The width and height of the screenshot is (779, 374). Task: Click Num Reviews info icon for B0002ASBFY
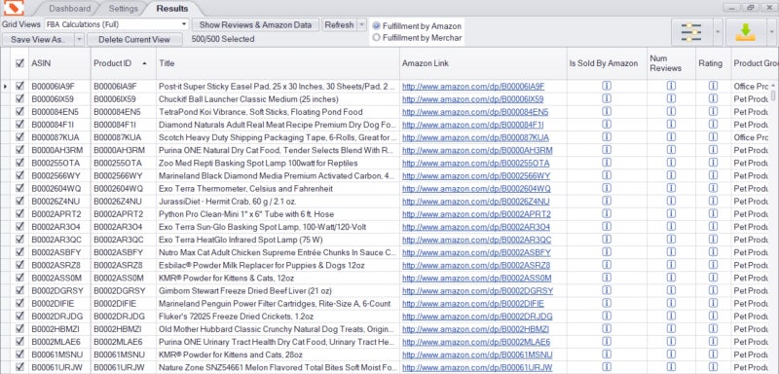671,252
